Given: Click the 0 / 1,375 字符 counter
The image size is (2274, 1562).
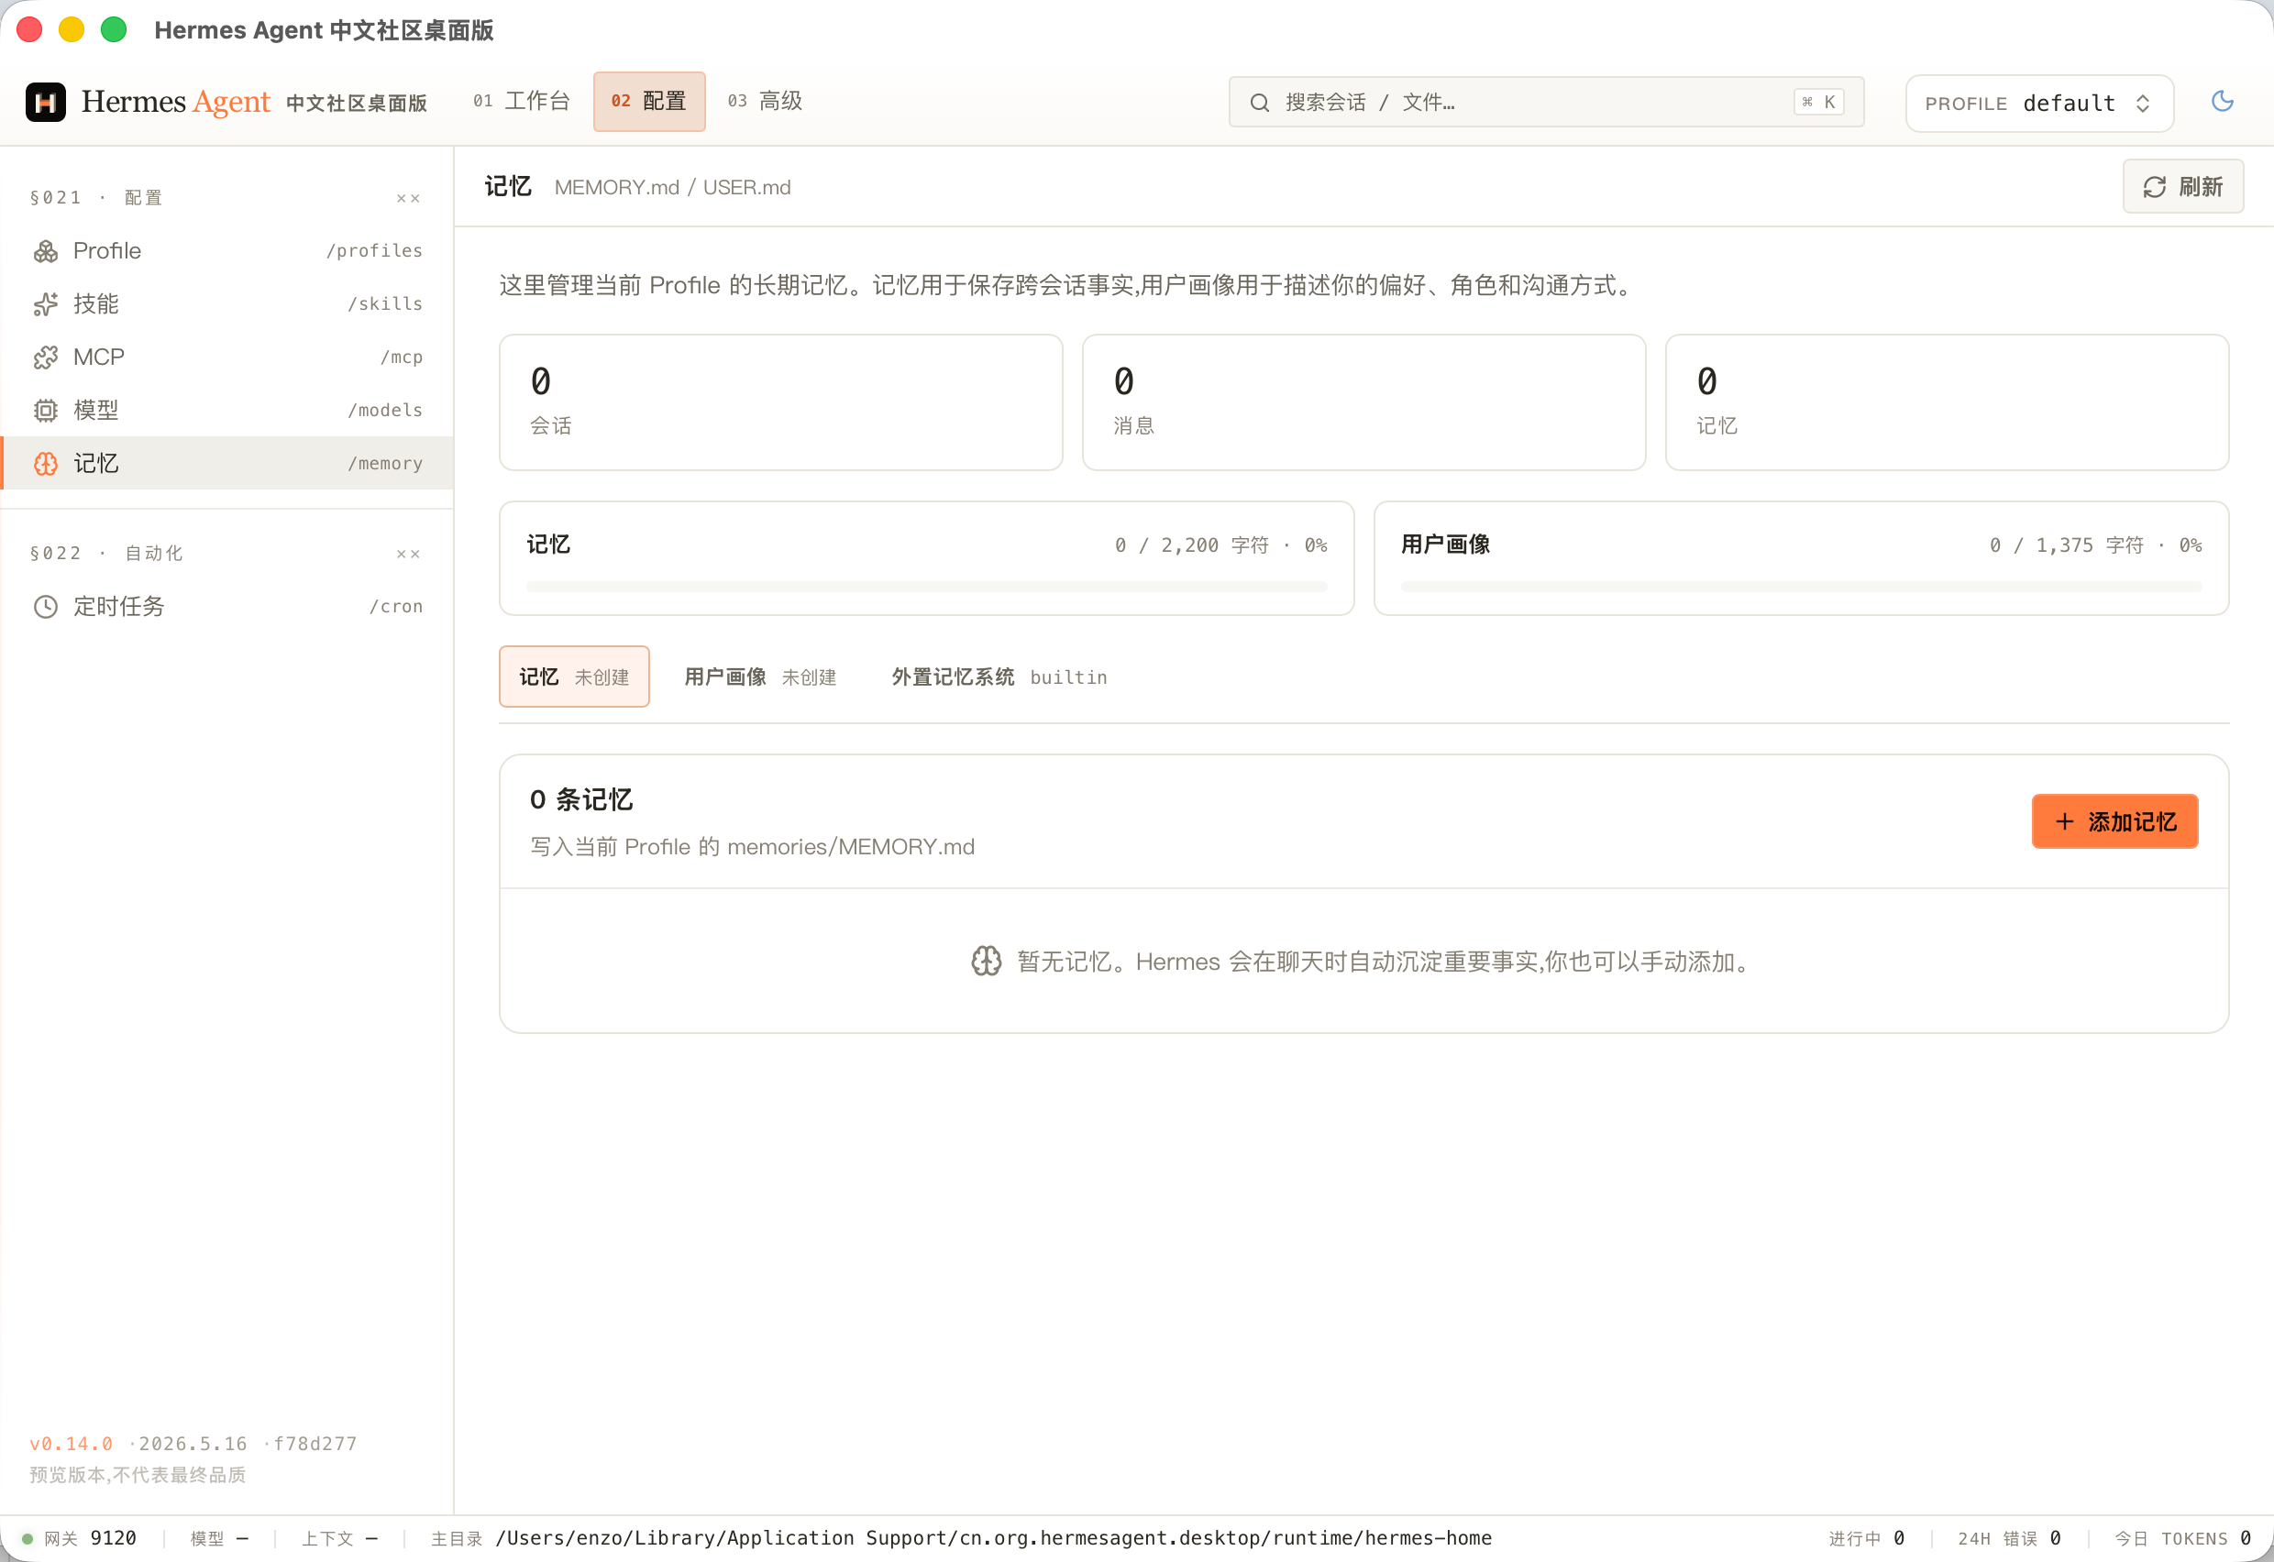Looking at the screenshot, I should pyautogui.click(x=2096, y=545).
